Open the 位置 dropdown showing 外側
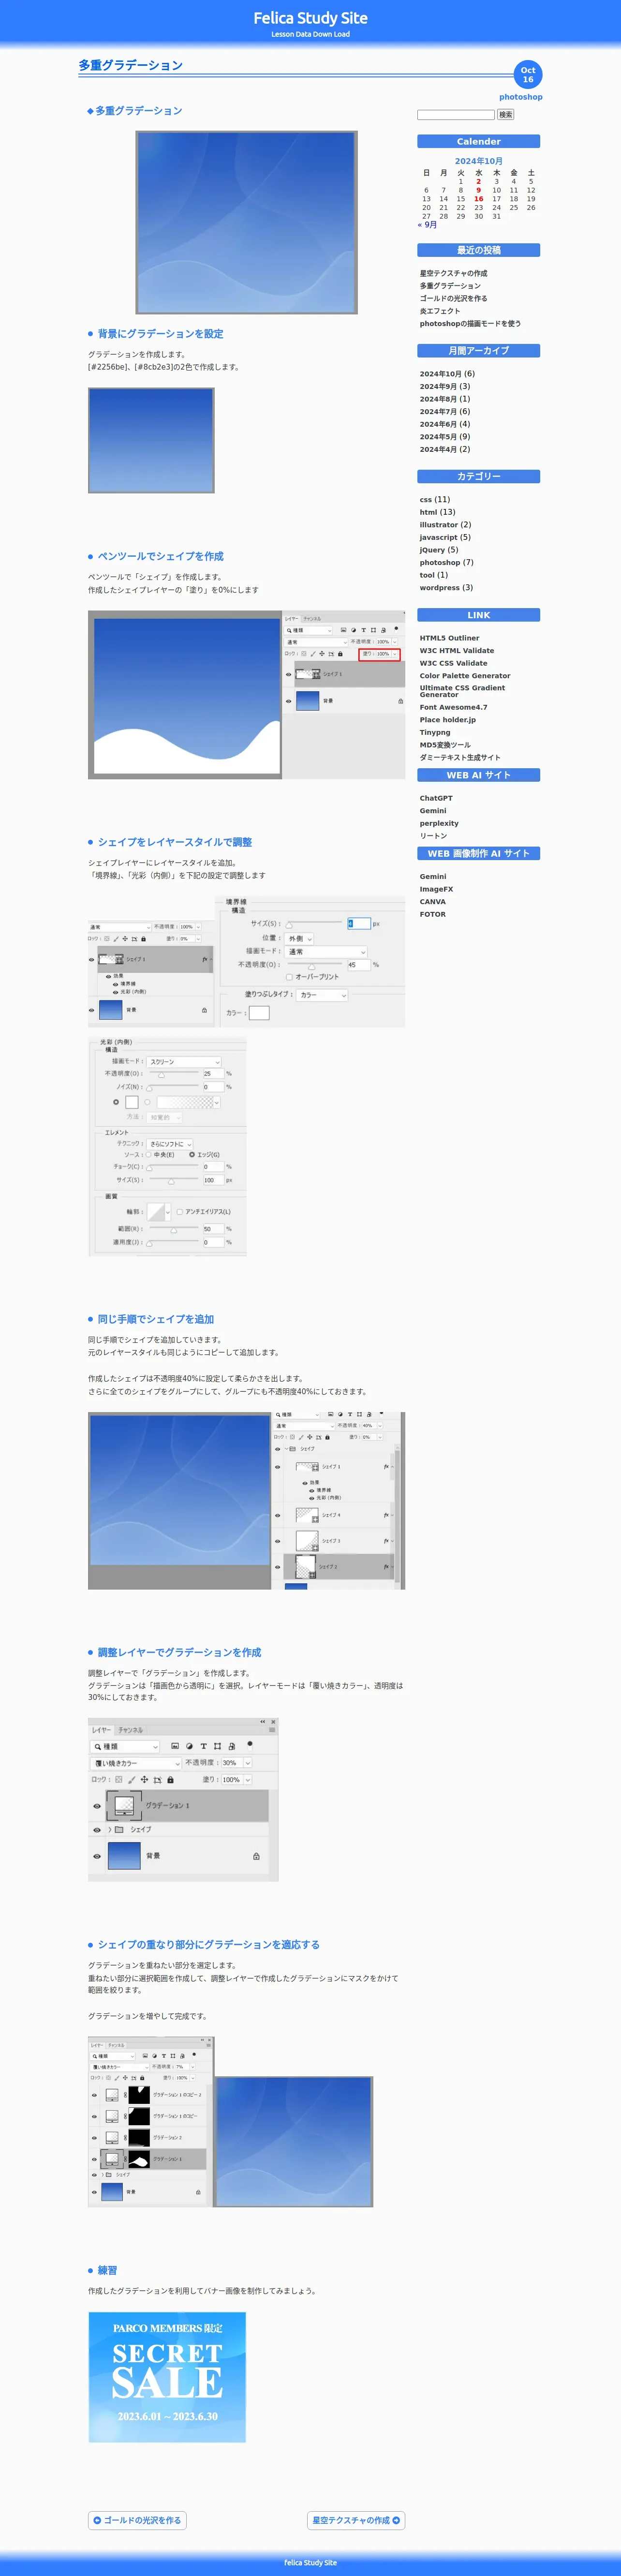Viewport: 621px width, 2576px height. [x=300, y=938]
